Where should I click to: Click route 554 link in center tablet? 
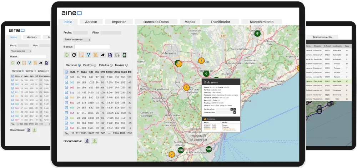pos(72,113)
